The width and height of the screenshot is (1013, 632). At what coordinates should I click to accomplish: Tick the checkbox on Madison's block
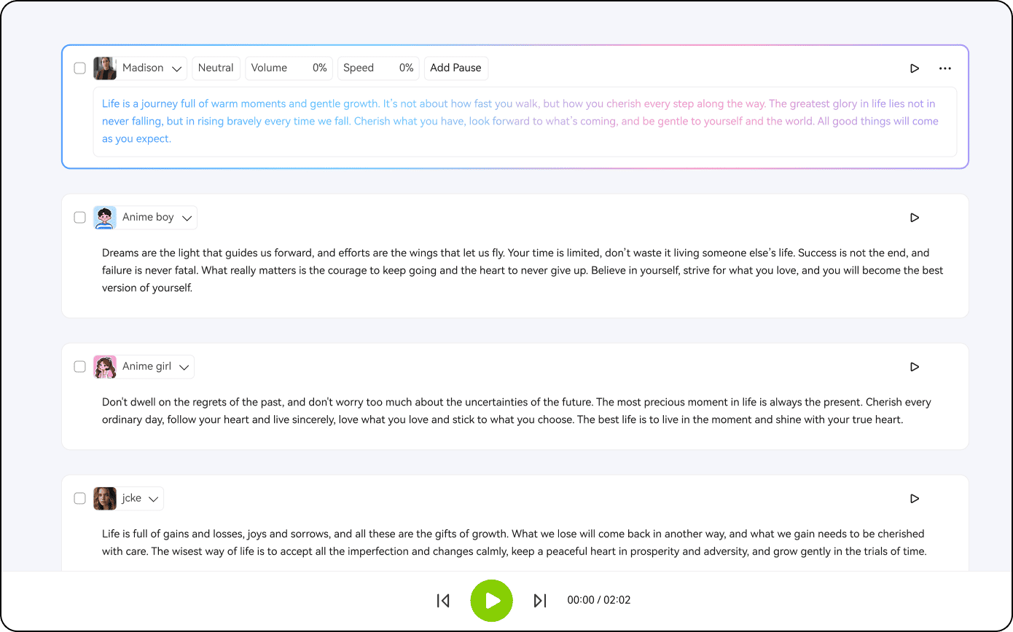(79, 68)
